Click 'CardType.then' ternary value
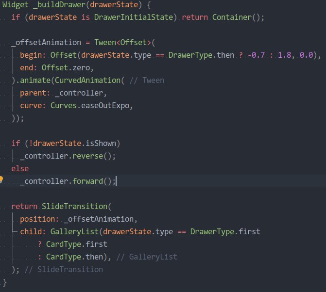The height and width of the screenshot is (292, 326). (74, 257)
